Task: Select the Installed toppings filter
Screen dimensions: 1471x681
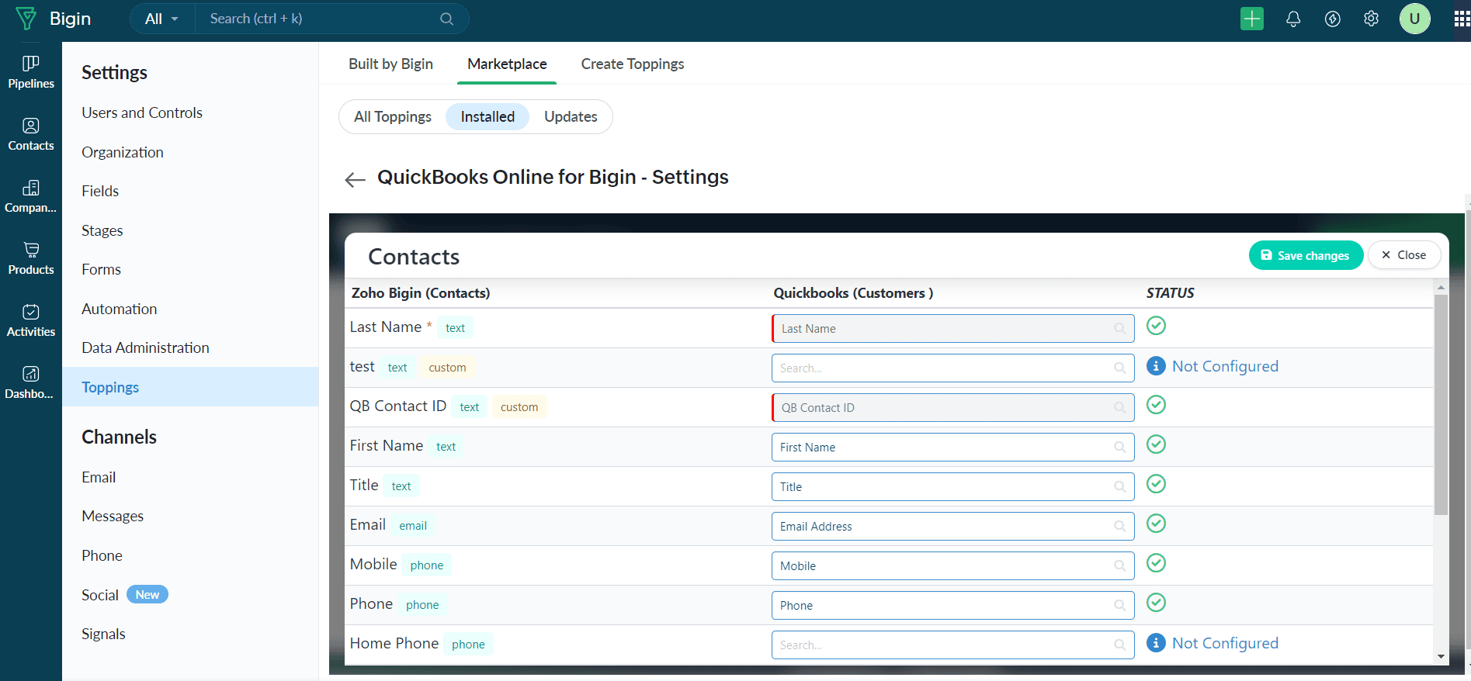Action: point(487,117)
